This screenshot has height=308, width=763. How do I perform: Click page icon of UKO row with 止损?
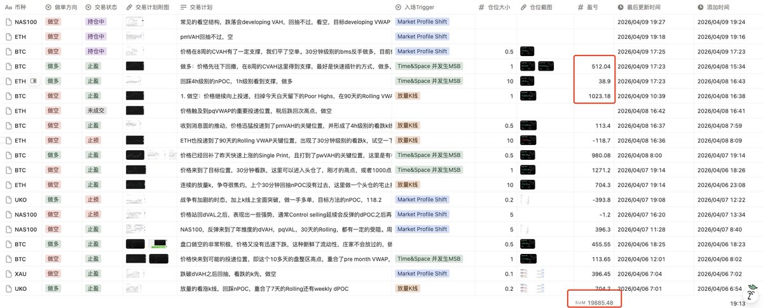[8, 200]
